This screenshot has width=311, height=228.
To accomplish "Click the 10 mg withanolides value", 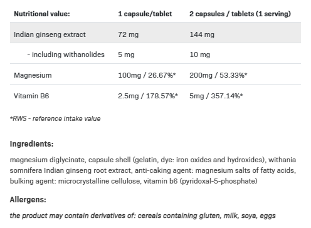I will [x=199, y=54].
